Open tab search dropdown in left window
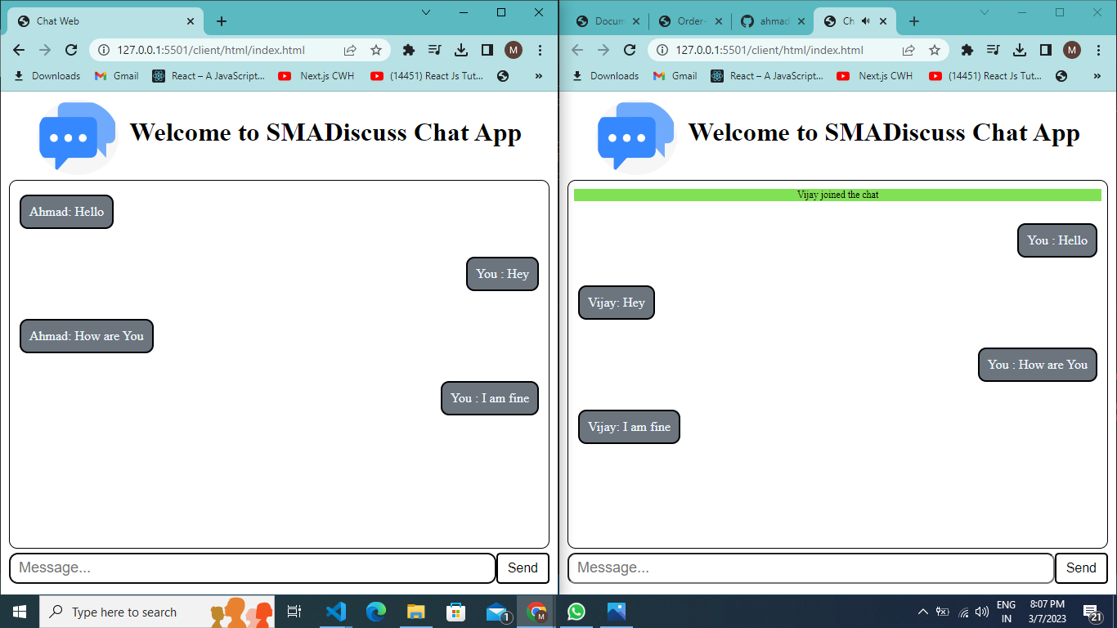1117x628 pixels. (426, 12)
